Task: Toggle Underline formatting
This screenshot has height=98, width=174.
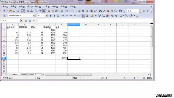Action: (58, 16)
